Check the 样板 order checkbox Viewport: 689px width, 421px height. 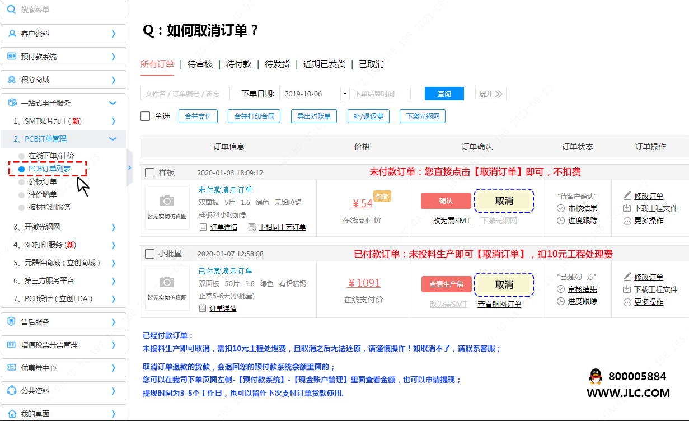coord(150,172)
